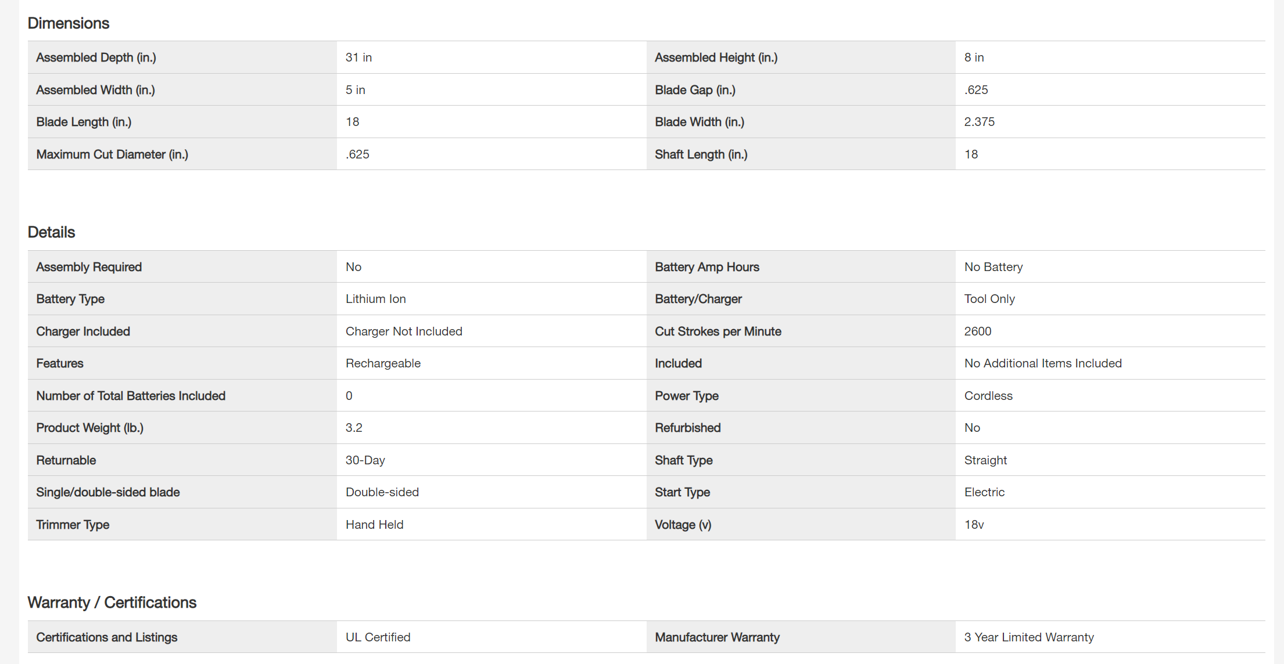Select the Assembled Depth (in.) label
Viewport: 1284px width, 664px height.
(x=96, y=57)
